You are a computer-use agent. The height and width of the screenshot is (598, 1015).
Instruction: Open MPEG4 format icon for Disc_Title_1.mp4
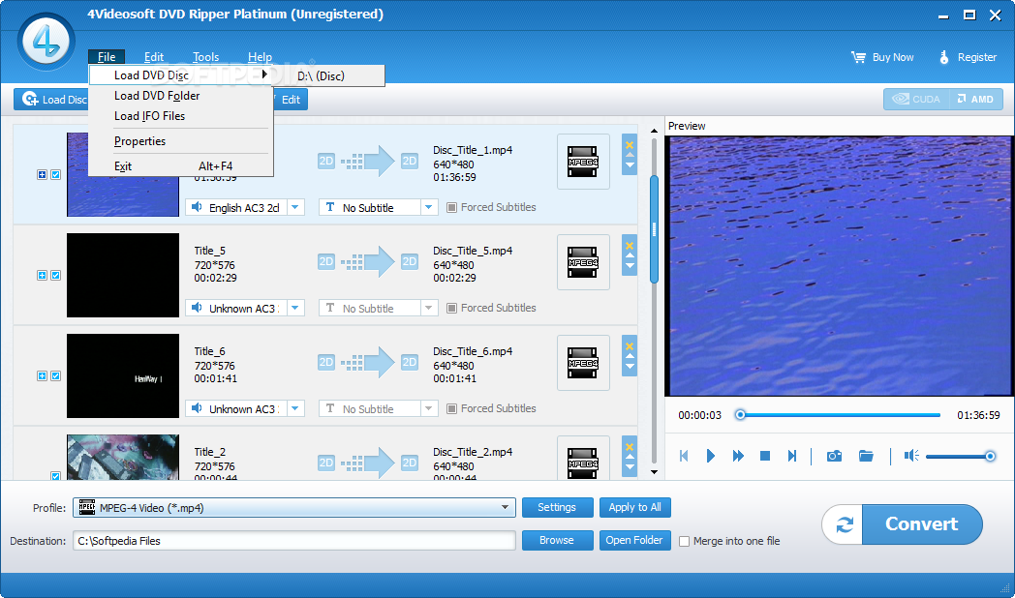tap(583, 162)
